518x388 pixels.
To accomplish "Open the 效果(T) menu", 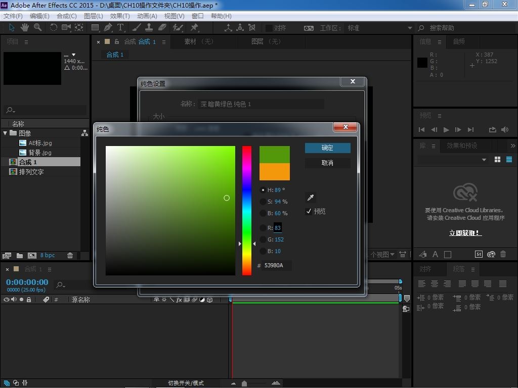I will coord(119,16).
